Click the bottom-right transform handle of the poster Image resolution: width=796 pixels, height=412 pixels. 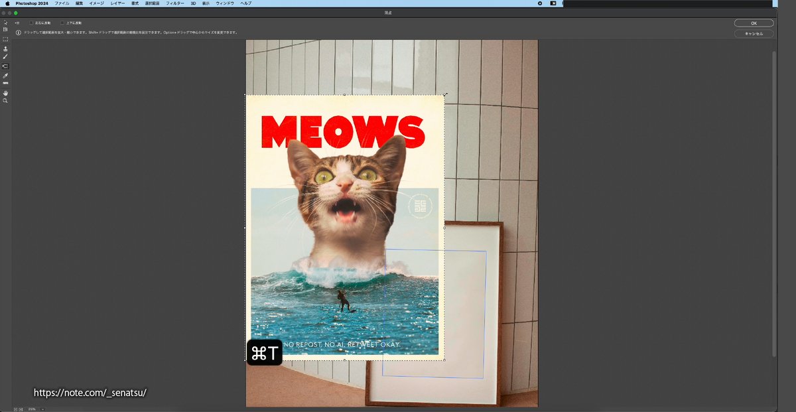coord(444,360)
